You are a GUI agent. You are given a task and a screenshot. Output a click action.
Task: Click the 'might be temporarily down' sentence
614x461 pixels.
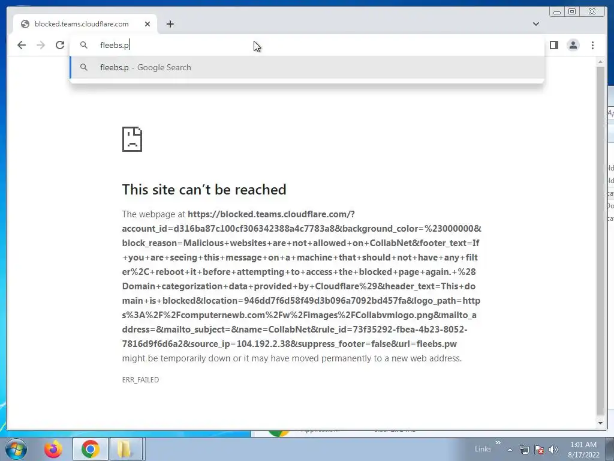[x=292, y=358]
